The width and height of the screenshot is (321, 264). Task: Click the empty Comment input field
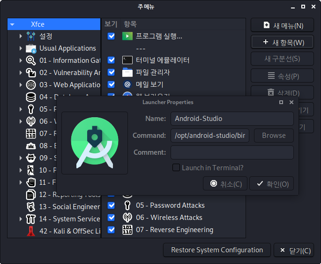pos(232,152)
